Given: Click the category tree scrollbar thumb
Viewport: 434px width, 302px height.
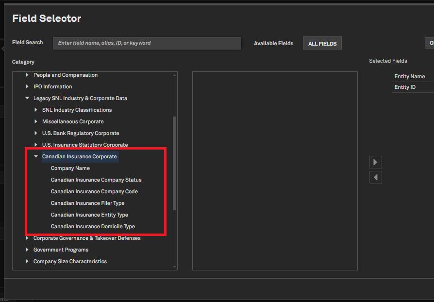Looking at the screenshot, I should [x=174, y=163].
